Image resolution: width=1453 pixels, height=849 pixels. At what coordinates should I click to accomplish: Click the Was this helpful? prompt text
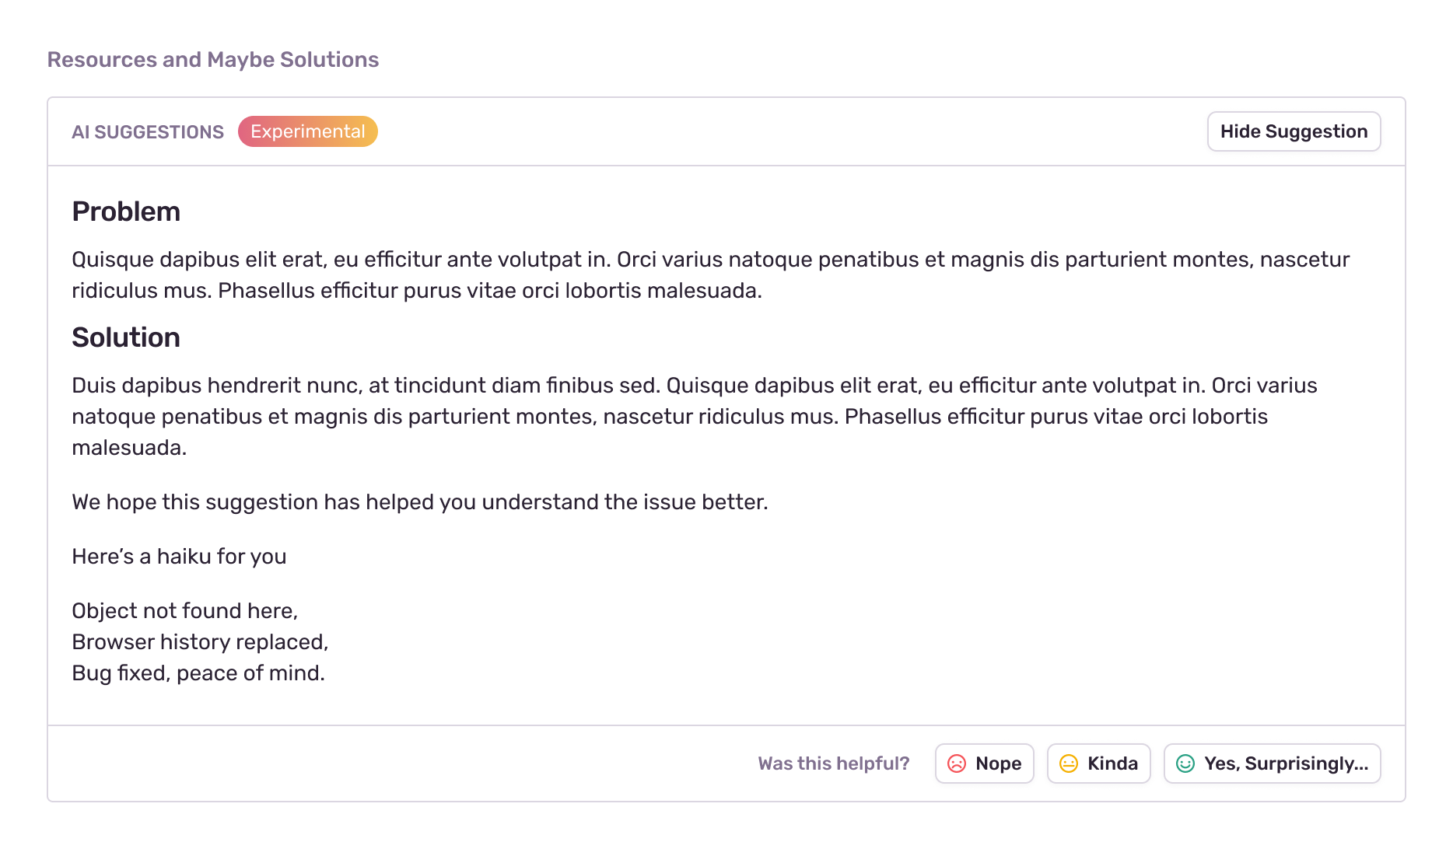(833, 763)
